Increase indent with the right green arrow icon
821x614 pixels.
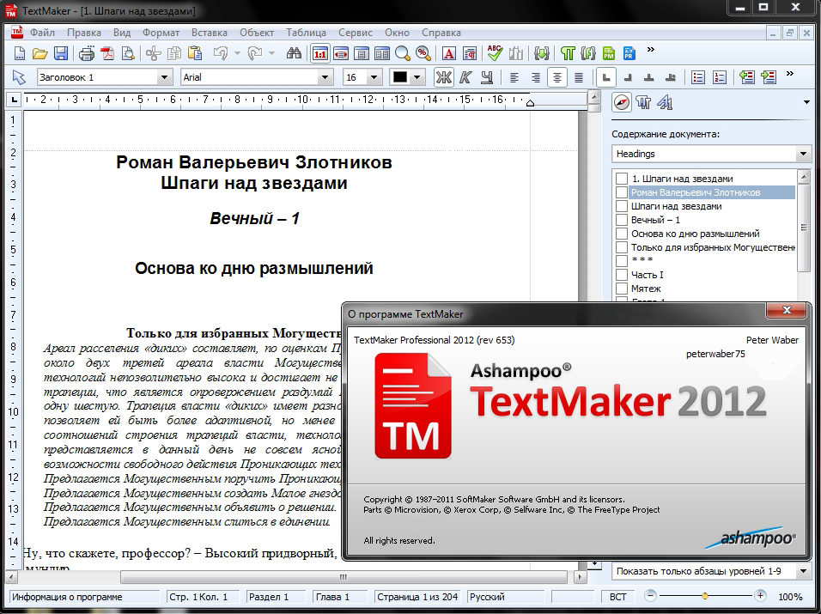(769, 77)
